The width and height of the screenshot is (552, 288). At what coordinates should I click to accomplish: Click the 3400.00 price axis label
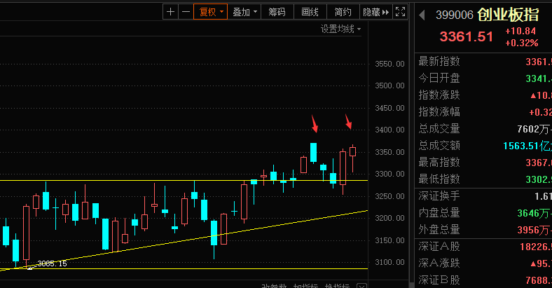[x=389, y=130]
